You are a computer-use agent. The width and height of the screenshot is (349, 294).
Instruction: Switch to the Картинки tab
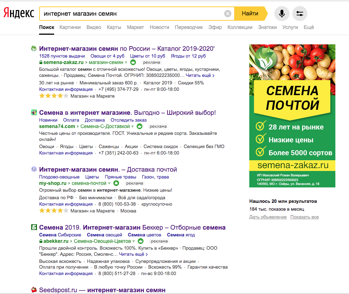click(x=70, y=27)
